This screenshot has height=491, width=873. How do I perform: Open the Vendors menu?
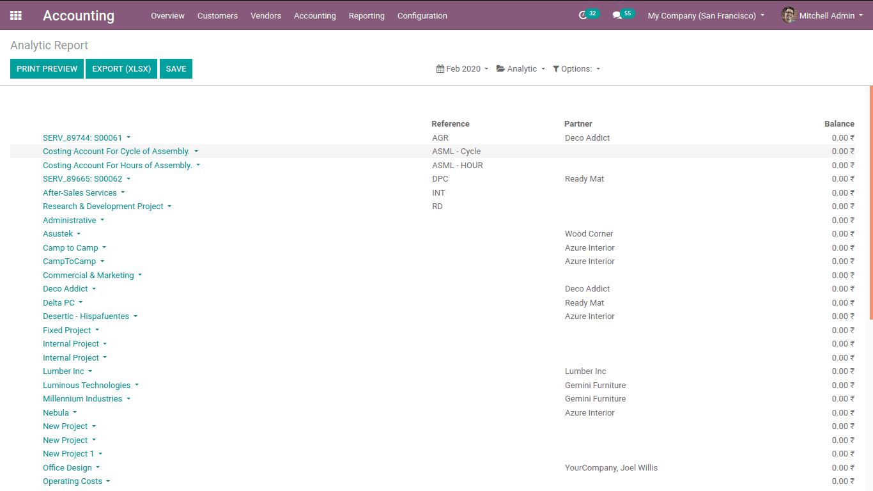click(266, 15)
